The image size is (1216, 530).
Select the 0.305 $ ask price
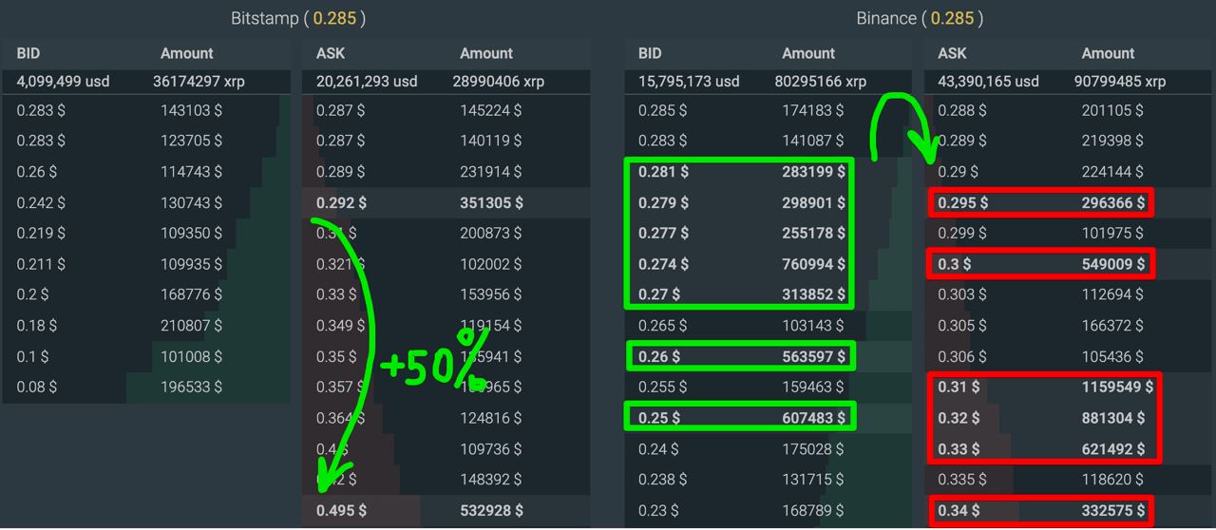(x=962, y=326)
